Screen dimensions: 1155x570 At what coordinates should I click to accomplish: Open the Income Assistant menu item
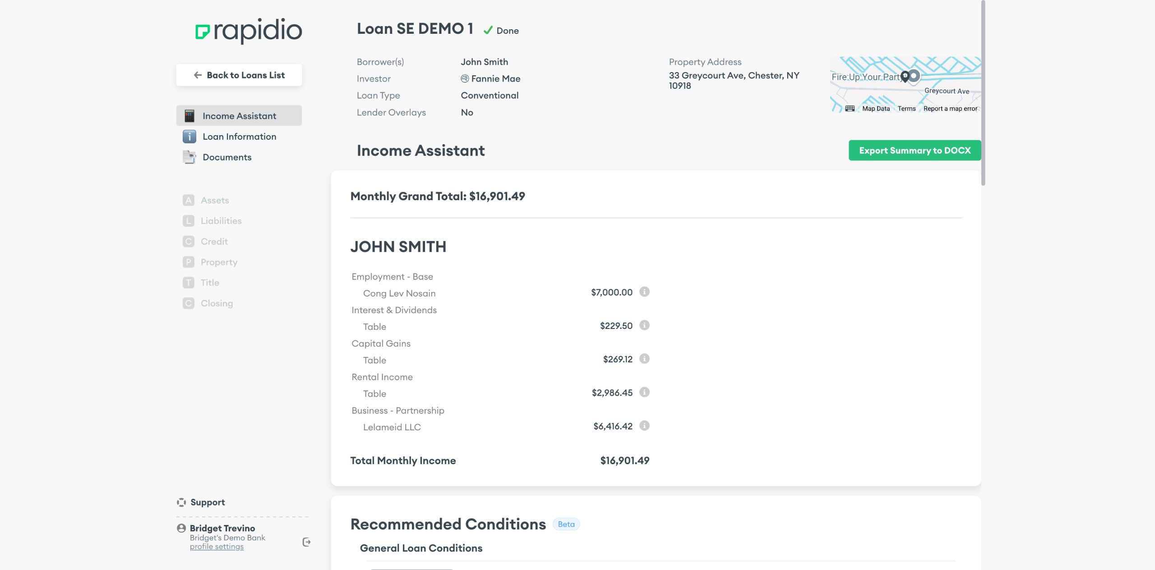point(239,116)
